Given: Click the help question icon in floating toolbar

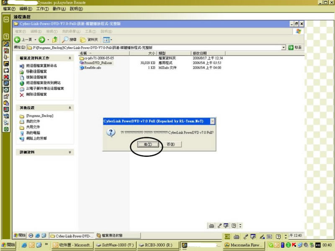Looking at the screenshot, I should [x=234, y=225].
